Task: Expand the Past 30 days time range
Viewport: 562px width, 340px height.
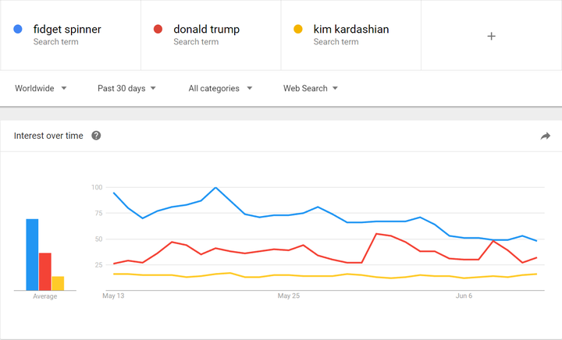Action: coord(126,88)
